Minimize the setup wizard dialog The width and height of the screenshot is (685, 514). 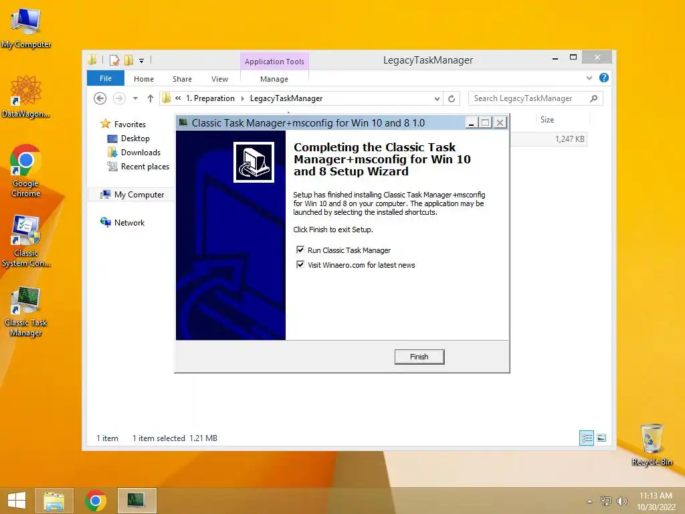tap(471, 123)
